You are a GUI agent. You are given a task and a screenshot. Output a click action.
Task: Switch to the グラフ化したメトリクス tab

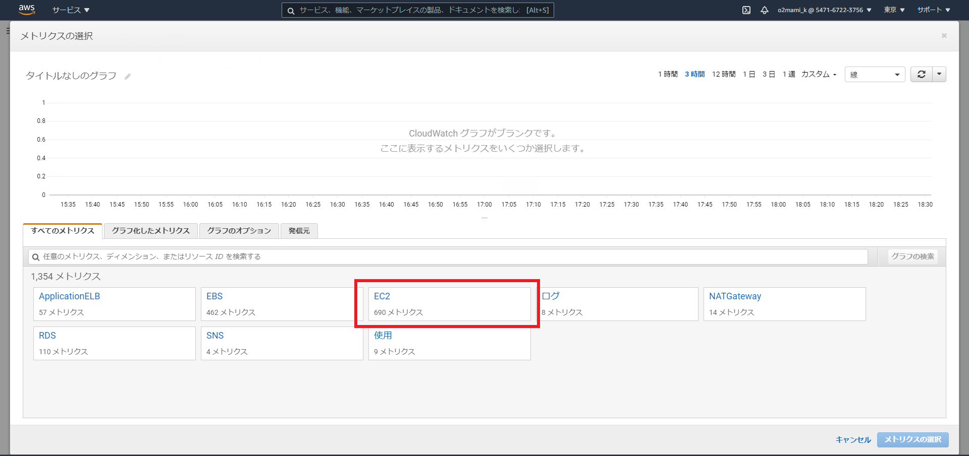151,231
